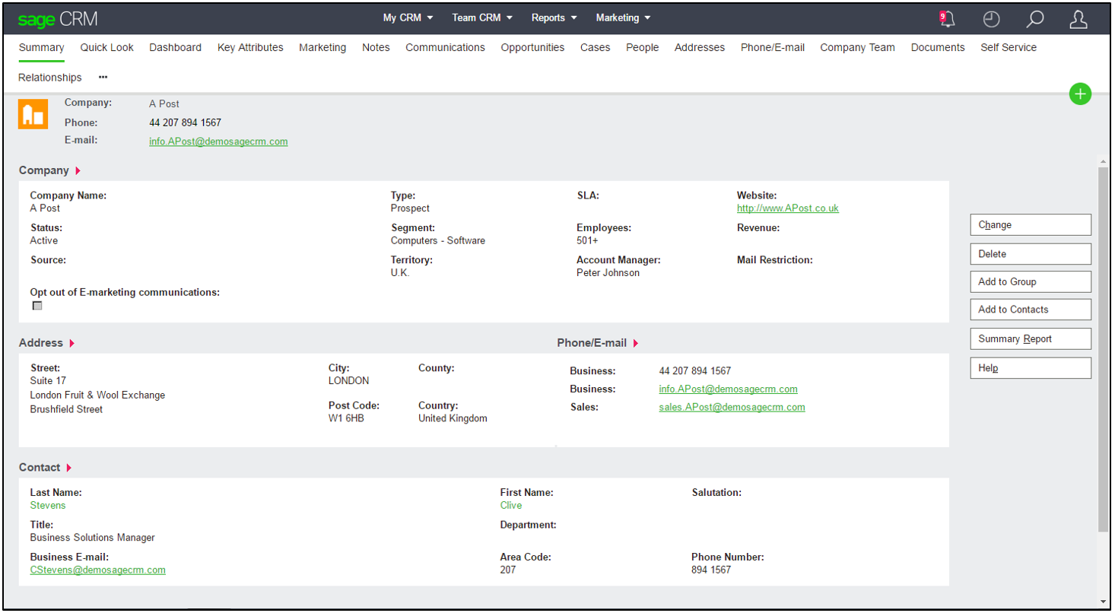The height and width of the screenshot is (613, 1115).
Task: Open the Self Service tab
Action: [1009, 47]
